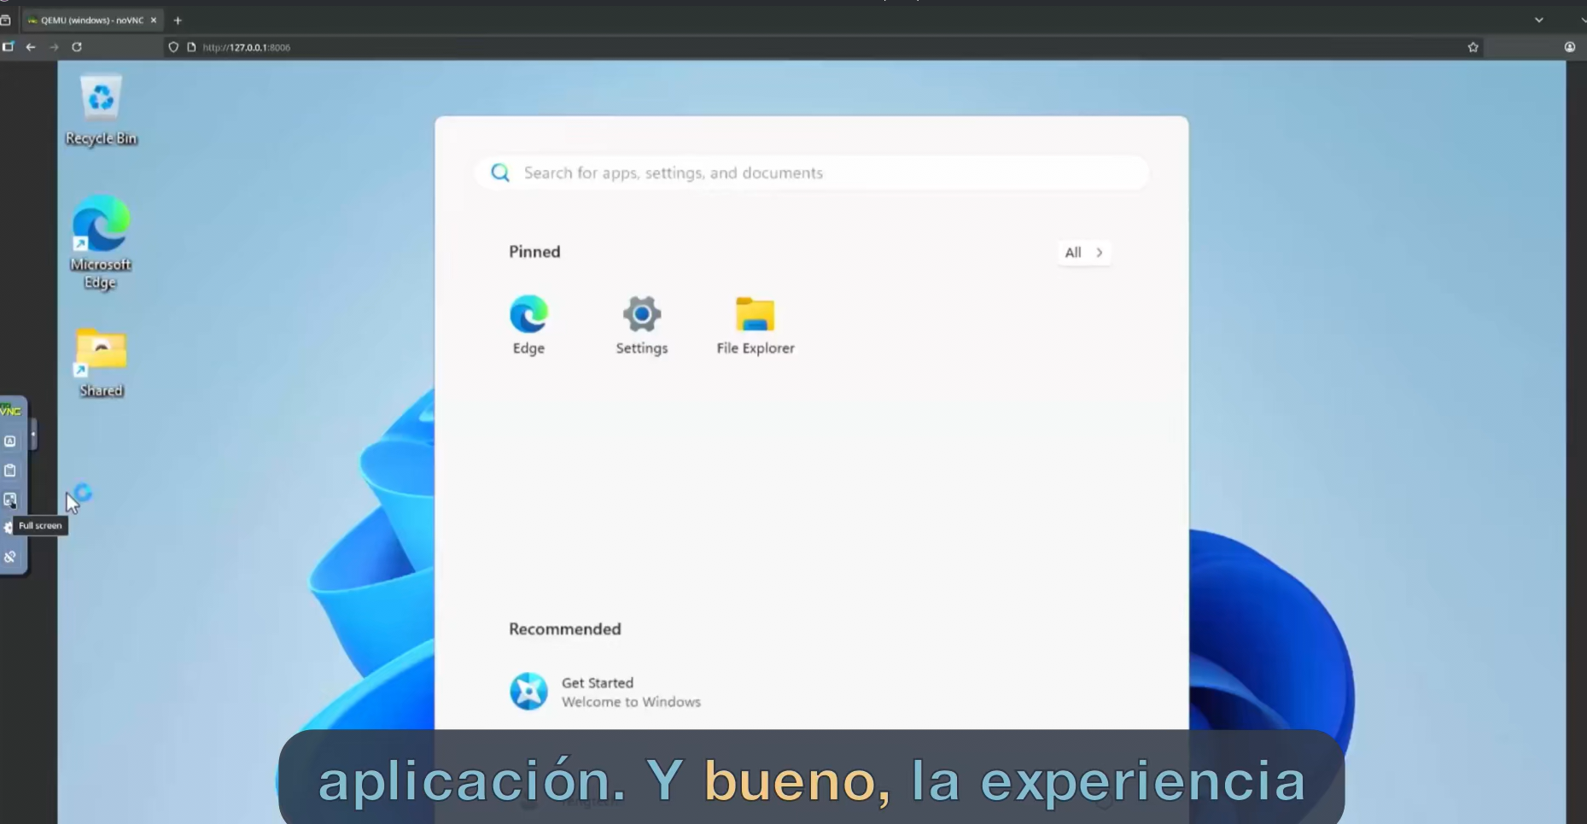The width and height of the screenshot is (1587, 824).
Task: Open the noVNC clipboard panel
Action: click(x=10, y=470)
